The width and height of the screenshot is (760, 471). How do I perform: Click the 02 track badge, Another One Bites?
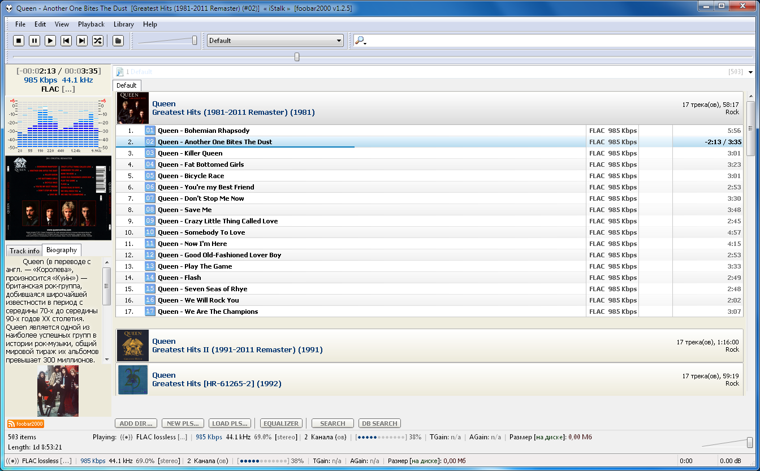click(x=150, y=142)
